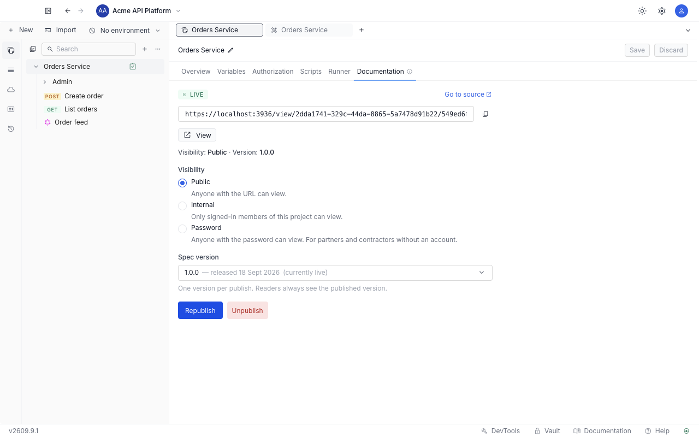The image size is (699, 437).
Task: Collapse the sidebar panel icon
Action: 48,11
